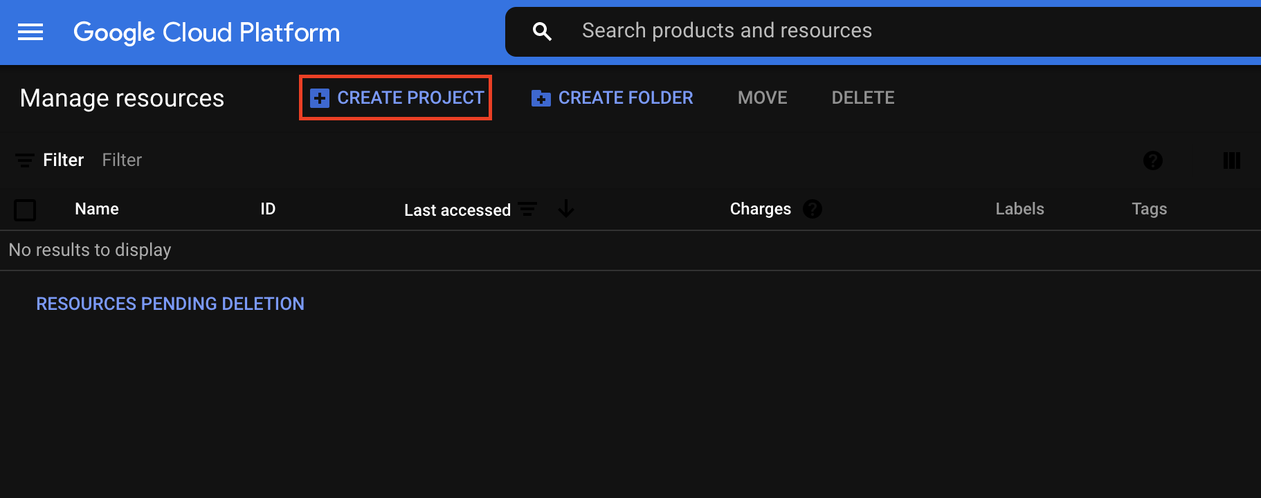Open the RESOURCES PENDING DELETION link
This screenshot has width=1261, height=498.
170,304
